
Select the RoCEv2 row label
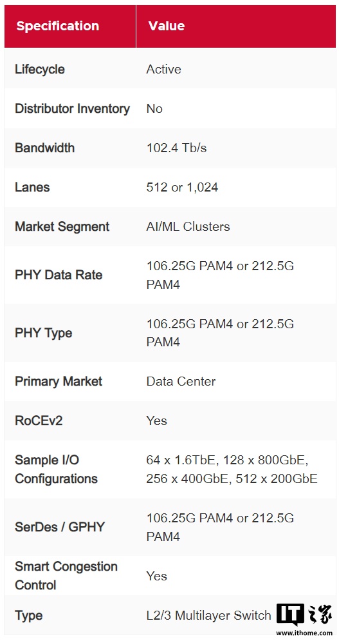(39, 420)
